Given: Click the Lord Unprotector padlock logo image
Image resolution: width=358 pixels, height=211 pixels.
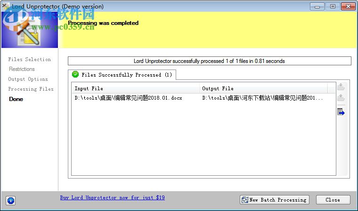Looking at the screenshot, I should (x=30, y=30).
